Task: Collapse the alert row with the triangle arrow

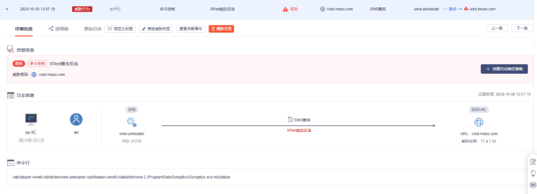Action: point(7,9)
